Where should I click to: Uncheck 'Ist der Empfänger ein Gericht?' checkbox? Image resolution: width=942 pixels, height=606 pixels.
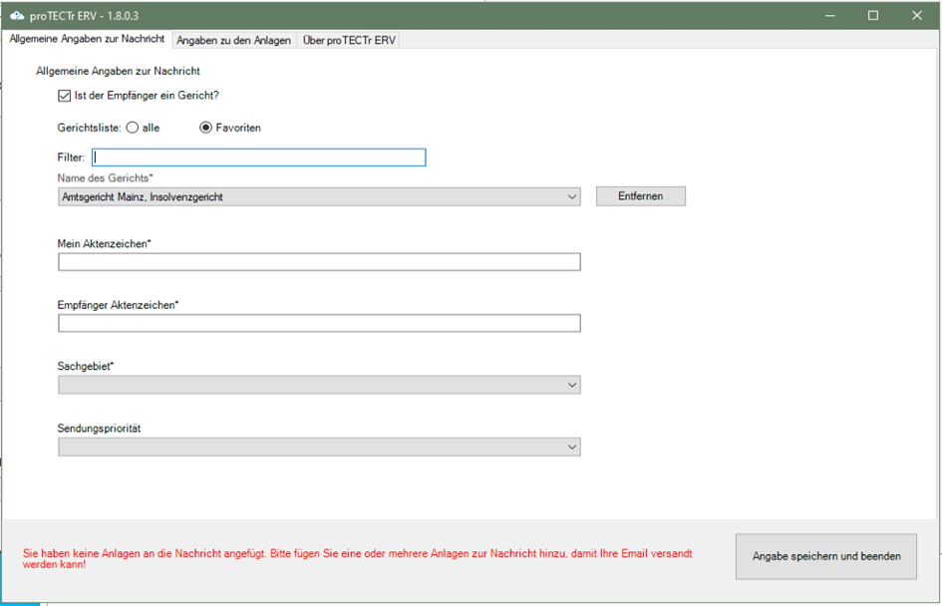tap(65, 96)
